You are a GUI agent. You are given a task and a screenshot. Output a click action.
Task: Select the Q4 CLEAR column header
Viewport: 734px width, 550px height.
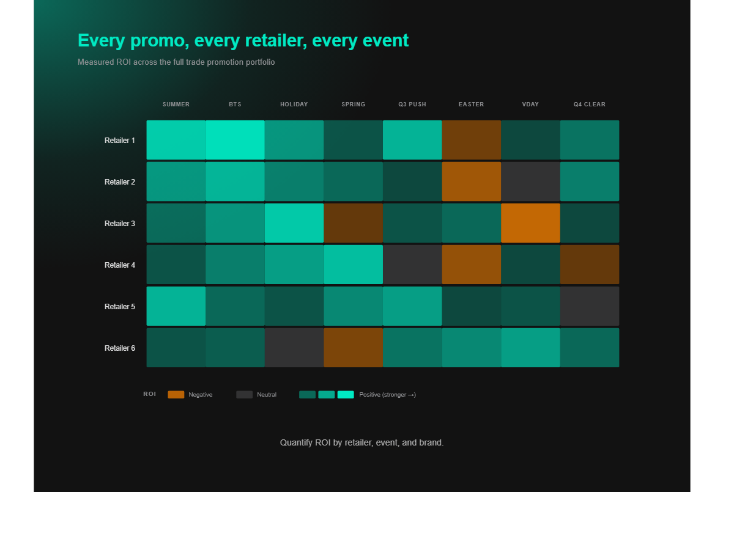pyautogui.click(x=590, y=105)
